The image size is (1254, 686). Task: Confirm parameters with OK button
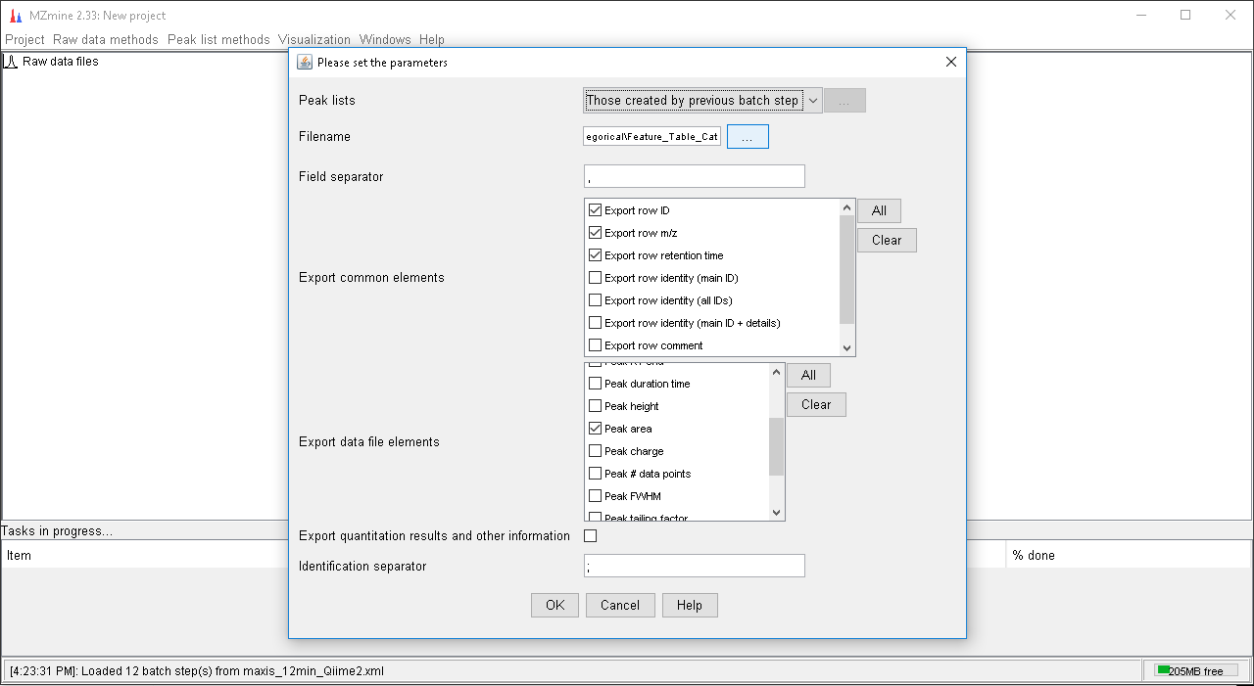[x=555, y=605]
